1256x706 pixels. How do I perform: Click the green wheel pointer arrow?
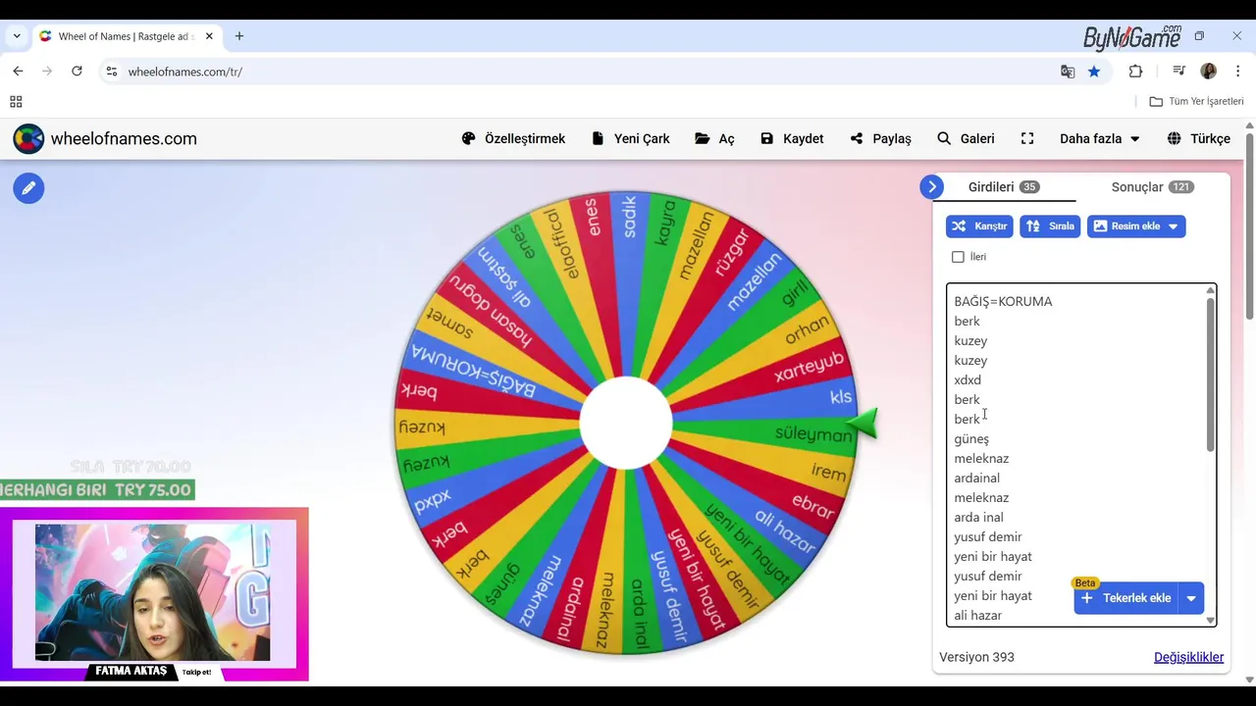tap(863, 424)
